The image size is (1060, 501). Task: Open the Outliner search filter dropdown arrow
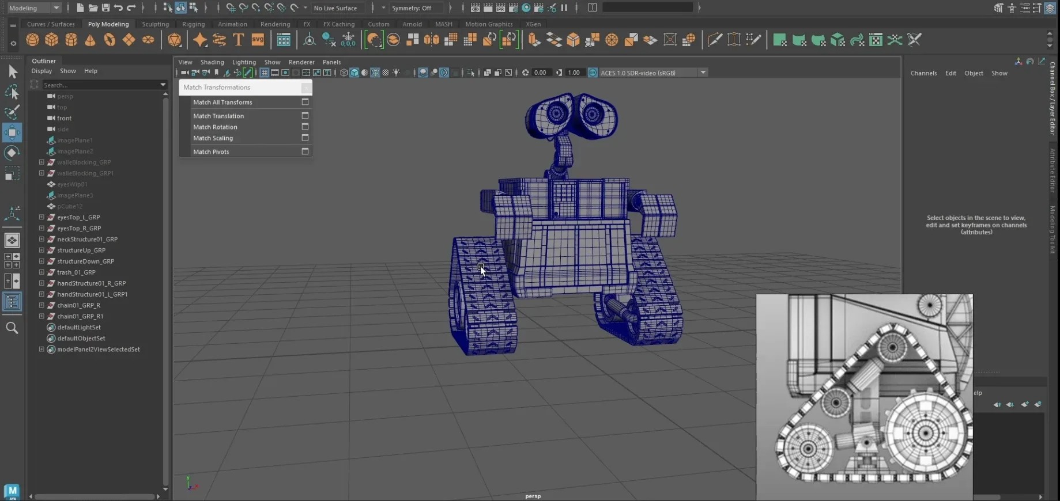[x=163, y=85]
